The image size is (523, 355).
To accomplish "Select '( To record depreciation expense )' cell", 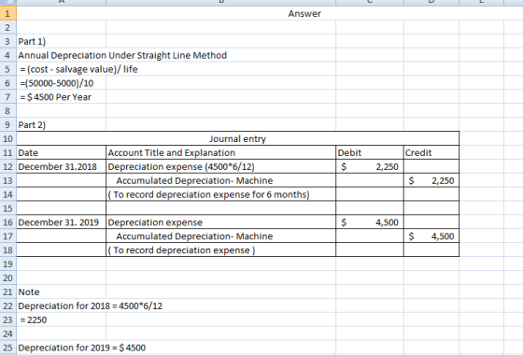I will [x=220, y=250].
